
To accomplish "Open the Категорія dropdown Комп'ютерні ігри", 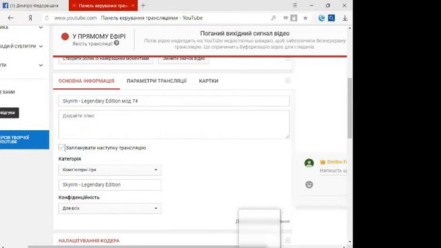I will (x=110, y=170).
